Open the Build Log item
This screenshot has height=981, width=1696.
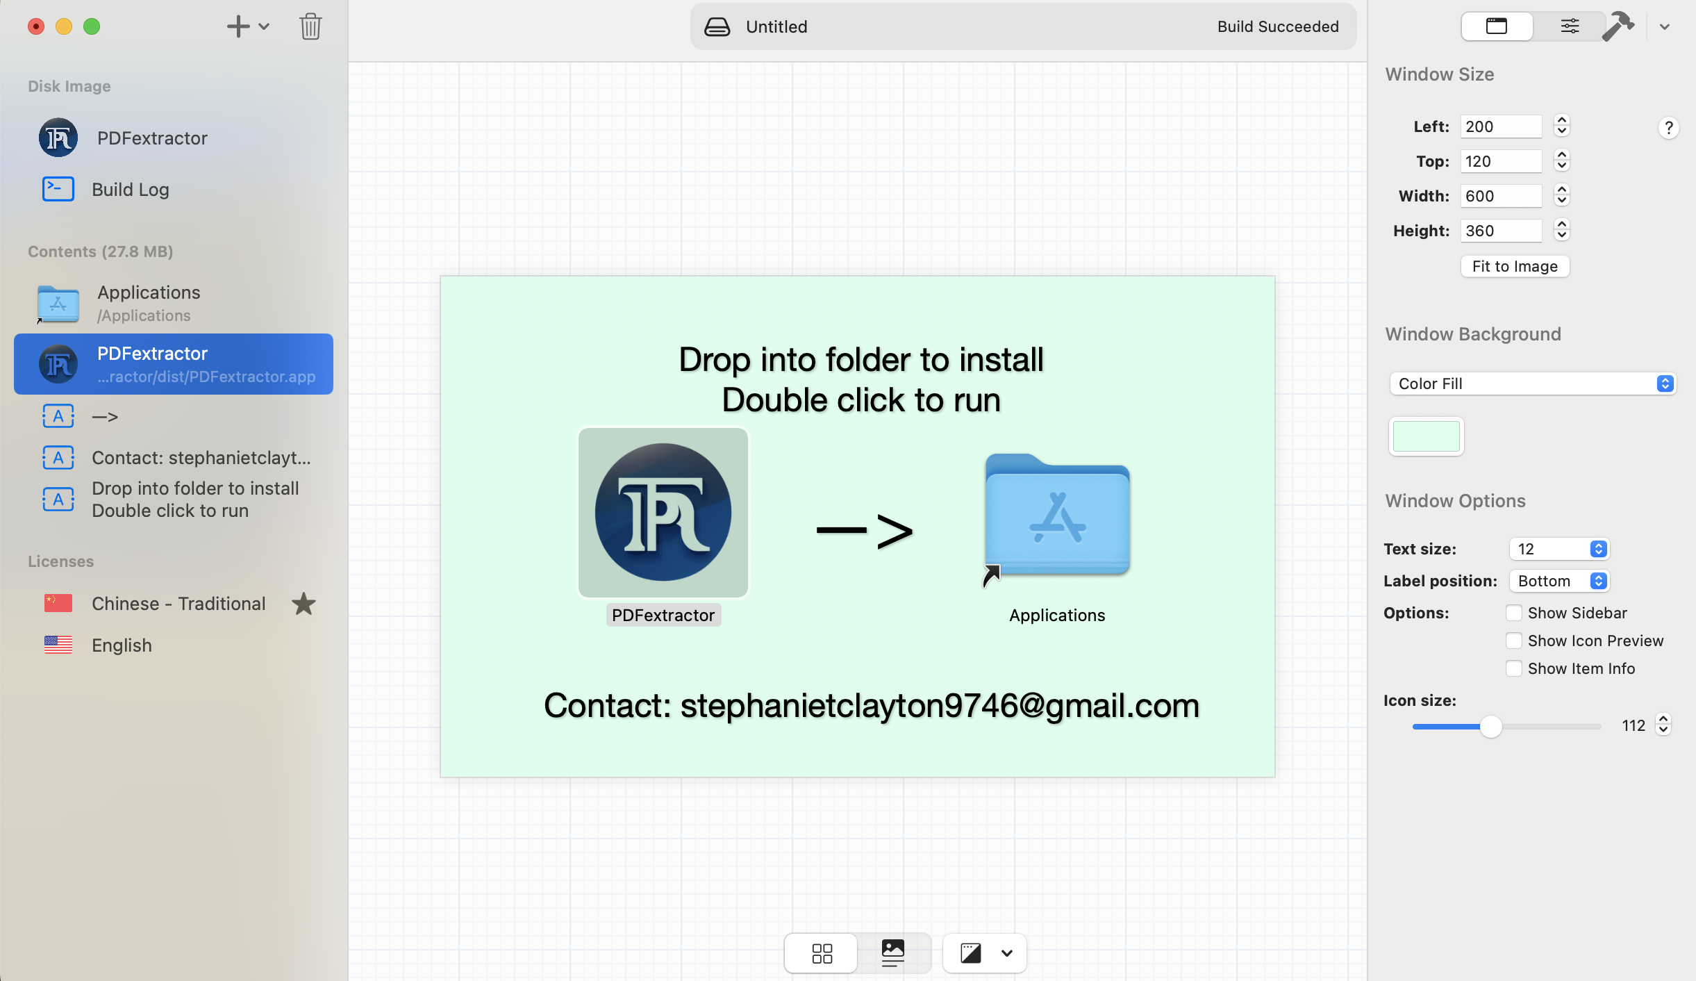pyautogui.click(x=174, y=190)
